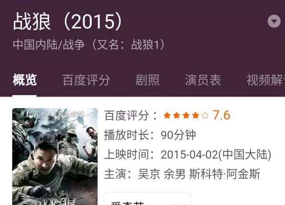This screenshot has height=205, width=285.
Task: Click the first orange rating star
Action: 167,116
